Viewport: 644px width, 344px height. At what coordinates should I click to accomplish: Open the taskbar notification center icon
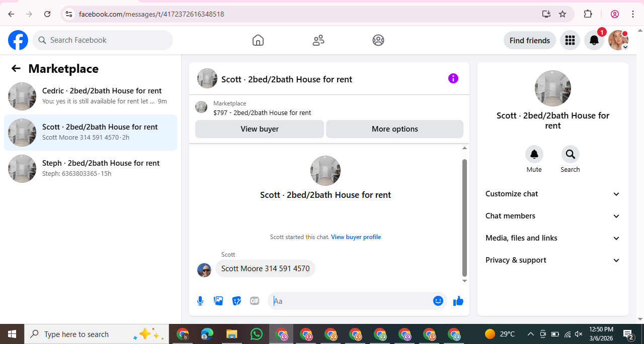pos(628,334)
